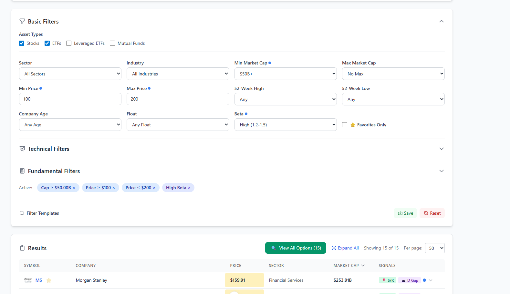
Task: Uncheck the Stocks asset type
Action: pos(22,43)
